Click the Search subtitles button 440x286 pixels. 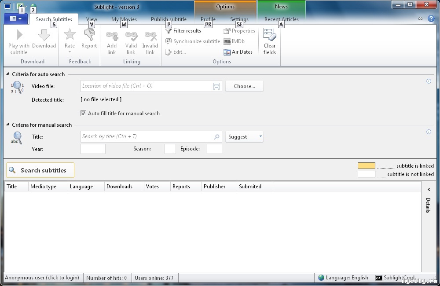tap(40, 170)
